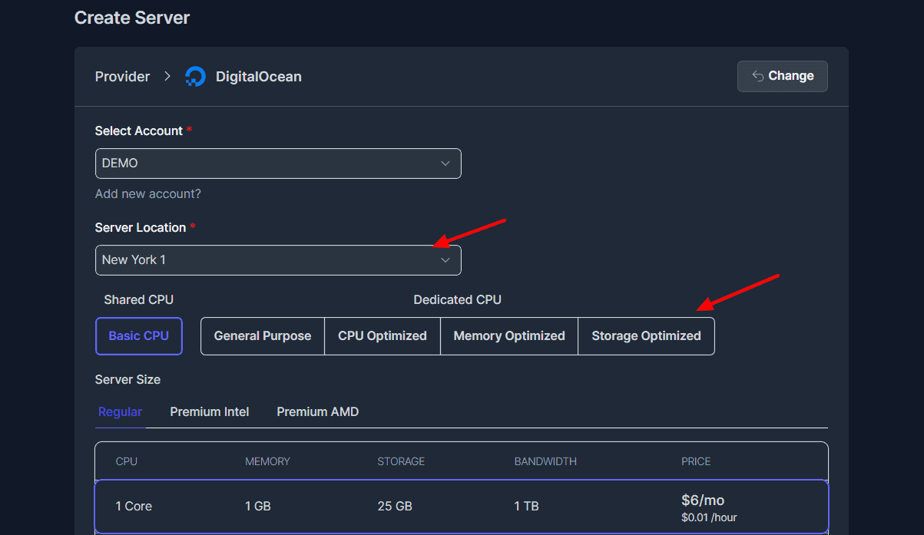This screenshot has width=924, height=535.
Task: Click the DigitalOcean provider name text
Action: coord(258,77)
